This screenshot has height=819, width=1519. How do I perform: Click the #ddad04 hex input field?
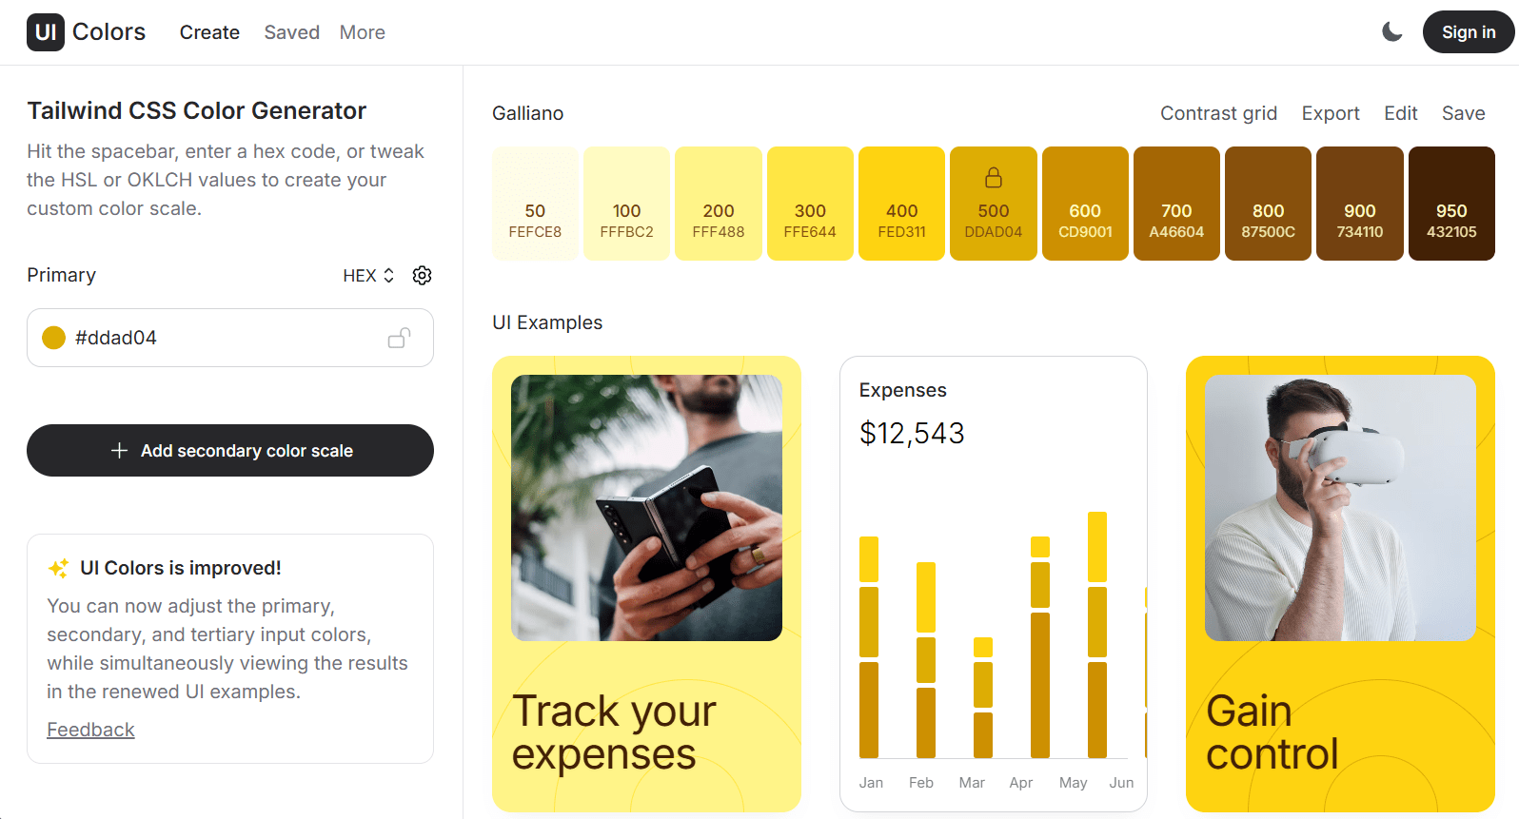230,338
